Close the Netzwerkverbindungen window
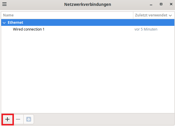This screenshot has height=126, width=175. tap(171, 4)
